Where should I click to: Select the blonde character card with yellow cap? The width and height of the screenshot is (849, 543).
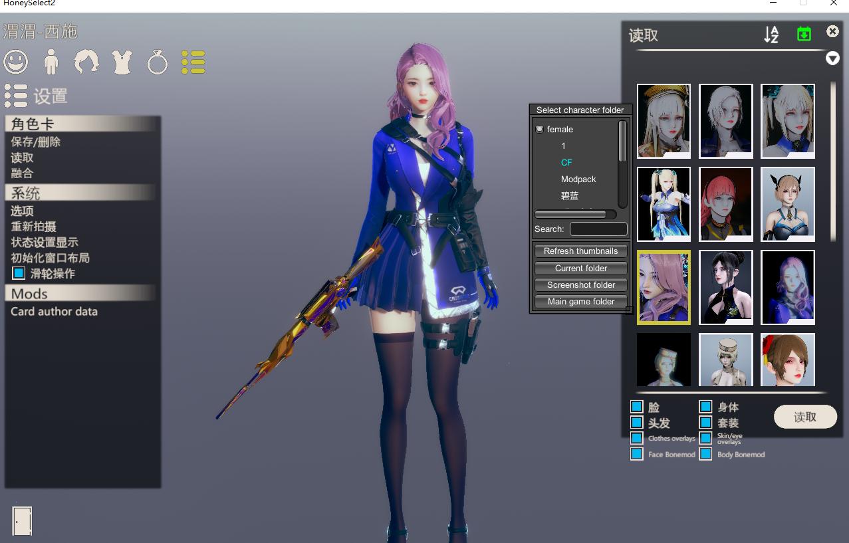tap(664, 121)
